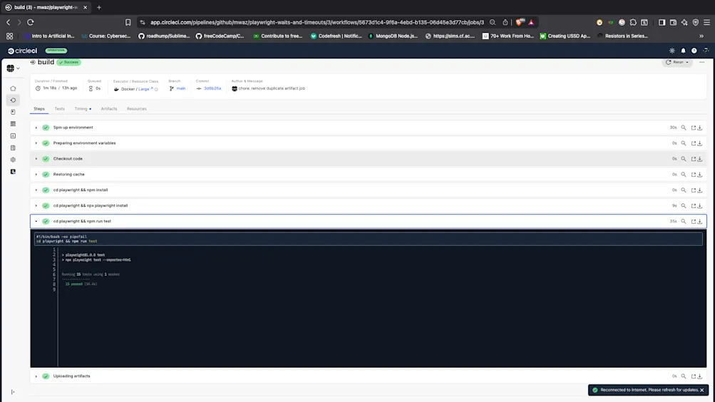Viewport: 715px width, 402px height.
Task: Reload the browser page
Action: (31, 22)
